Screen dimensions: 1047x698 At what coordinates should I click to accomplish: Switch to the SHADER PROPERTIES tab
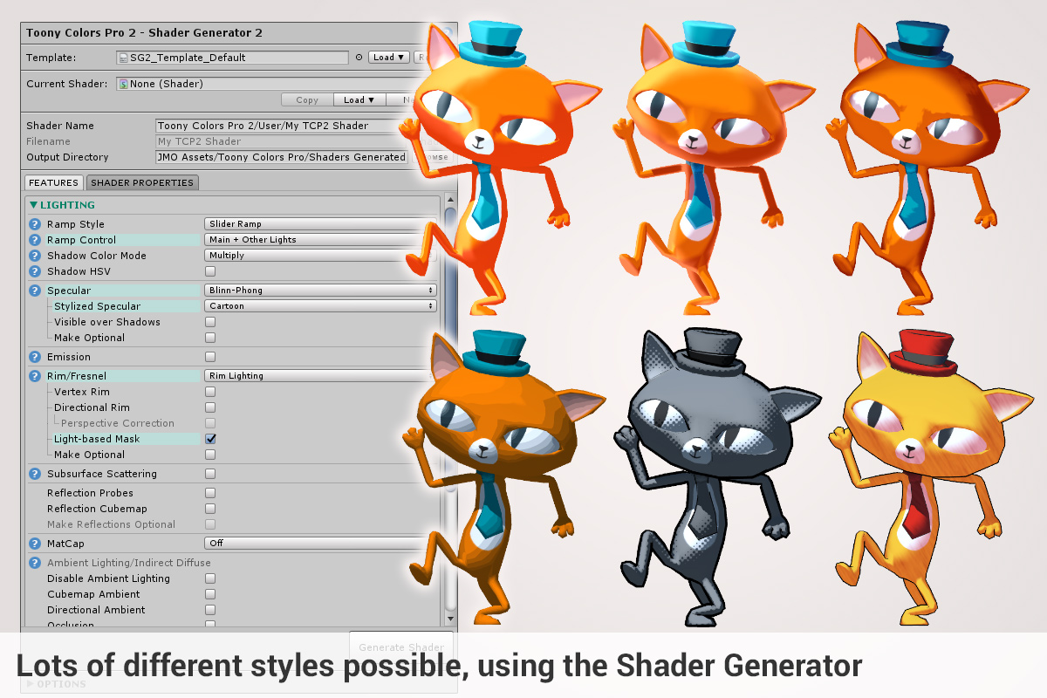[x=142, y=182]
